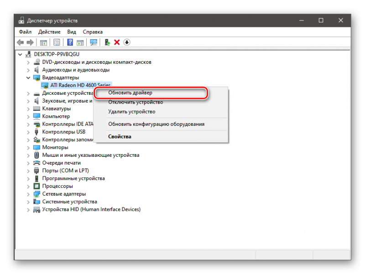Click the Device Manager title bar icon

[21, 21]
